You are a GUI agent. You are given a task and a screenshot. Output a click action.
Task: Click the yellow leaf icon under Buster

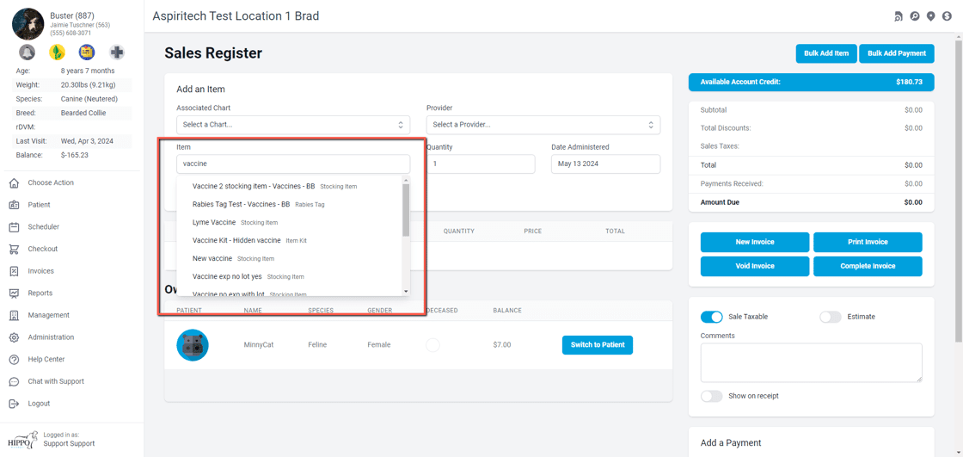pyautogui.click(x=57, y=52)
